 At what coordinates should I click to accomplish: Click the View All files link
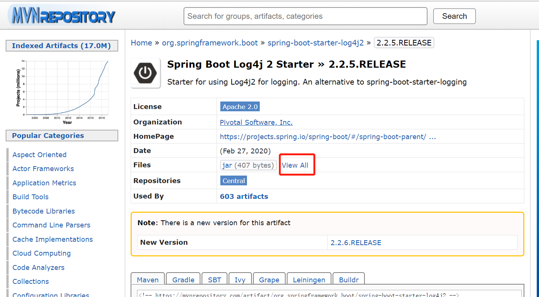tap(295, 165)
